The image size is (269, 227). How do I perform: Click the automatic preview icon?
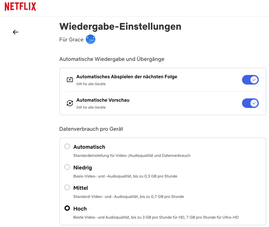tap(70, 103)
